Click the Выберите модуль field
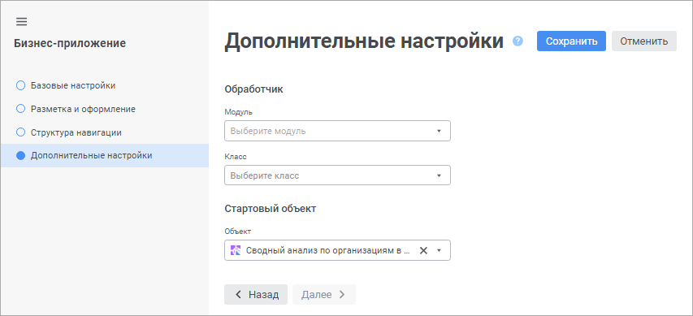The height and width of the screenshot is (316, 693). click(338, 131)
